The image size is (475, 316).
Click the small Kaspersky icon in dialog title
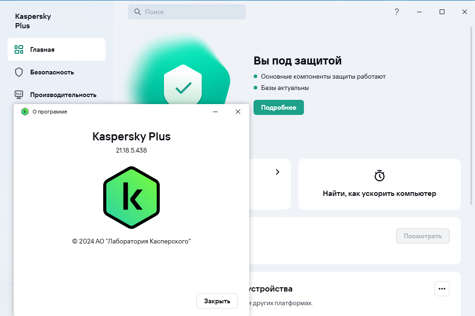point(25,112)
